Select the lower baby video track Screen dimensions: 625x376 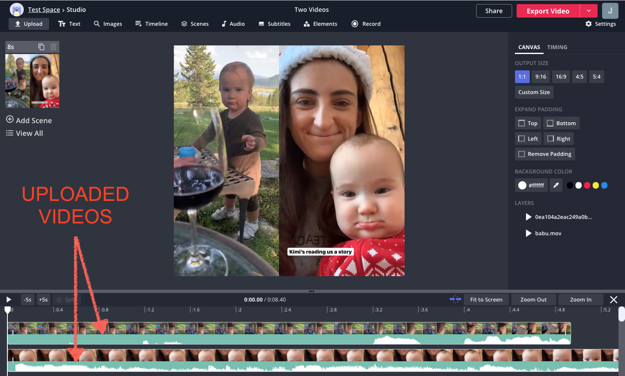(313, 360)
